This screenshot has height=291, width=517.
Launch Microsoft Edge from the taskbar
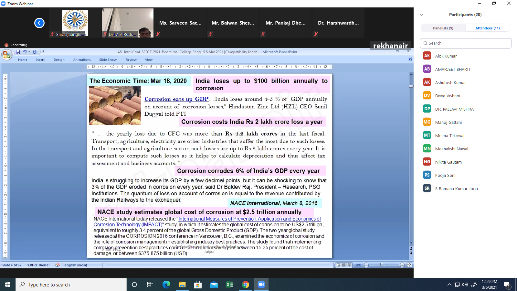pos(166,285)
